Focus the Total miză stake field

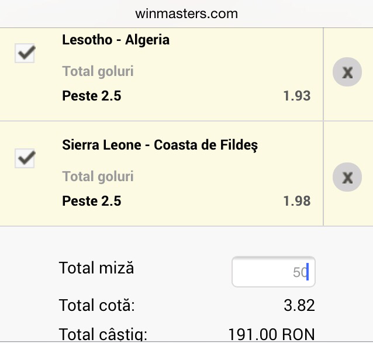coord(273,272)
